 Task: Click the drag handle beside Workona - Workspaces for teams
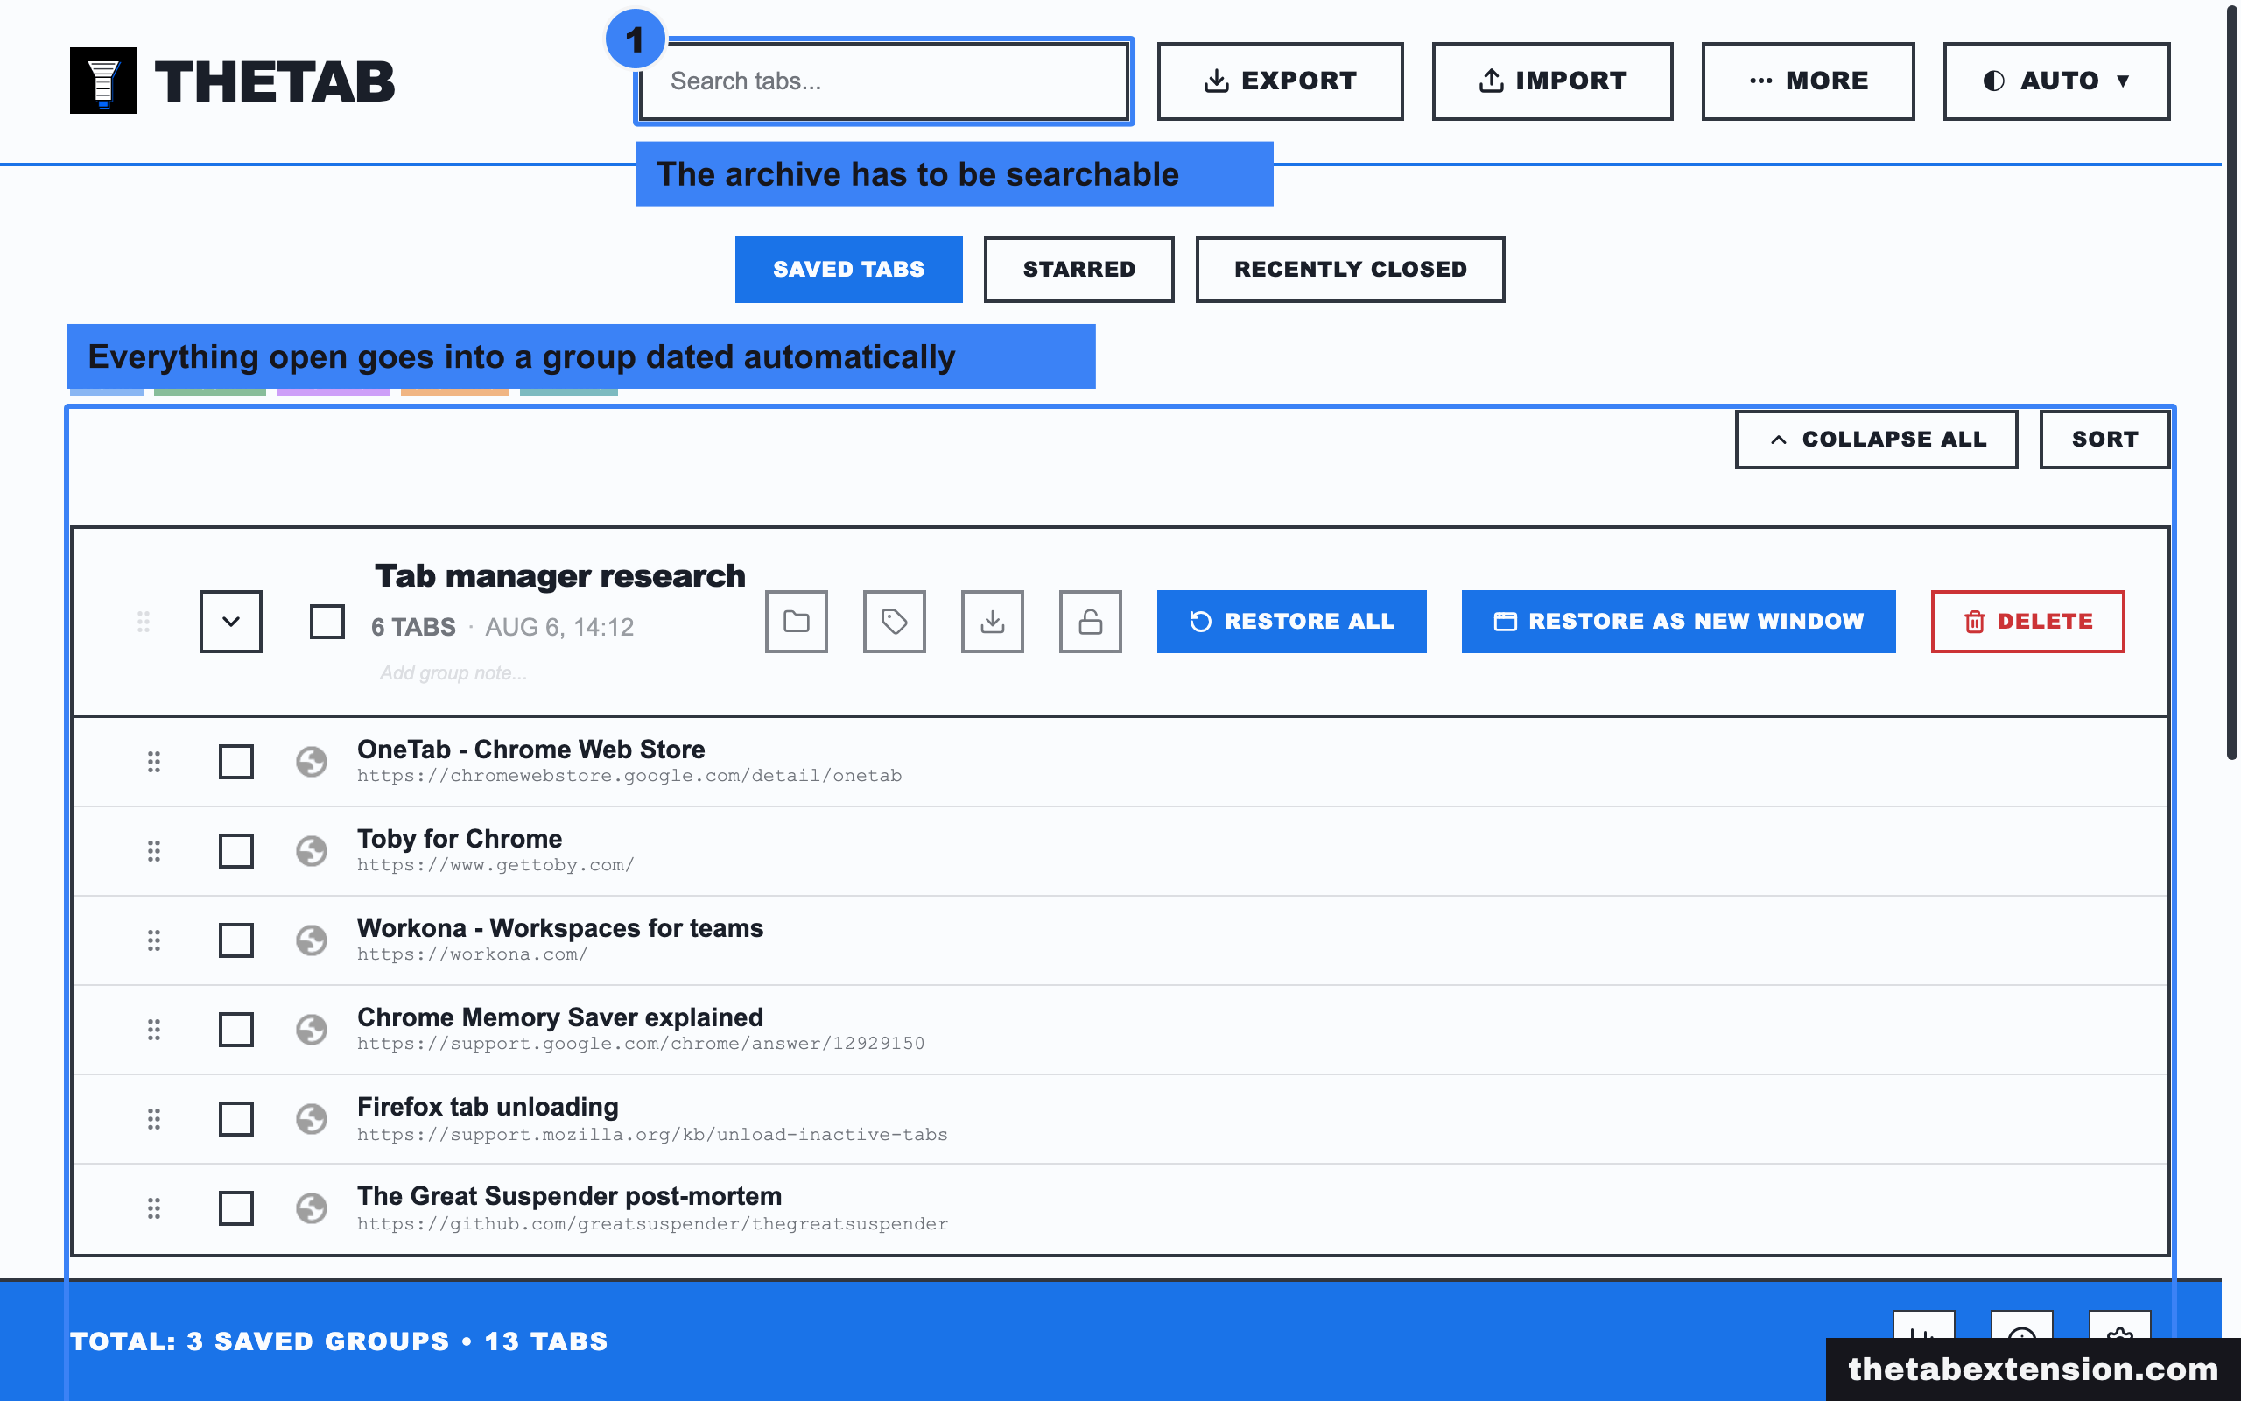(x=154, y=940)
